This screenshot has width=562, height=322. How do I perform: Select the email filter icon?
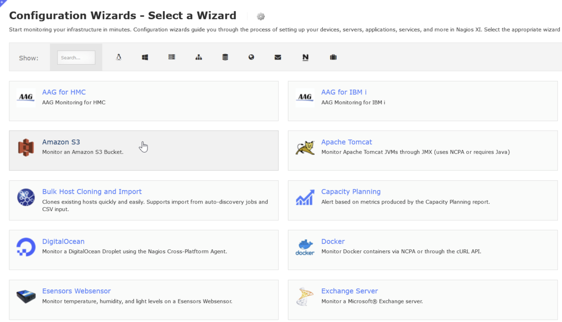pos(278,57)
